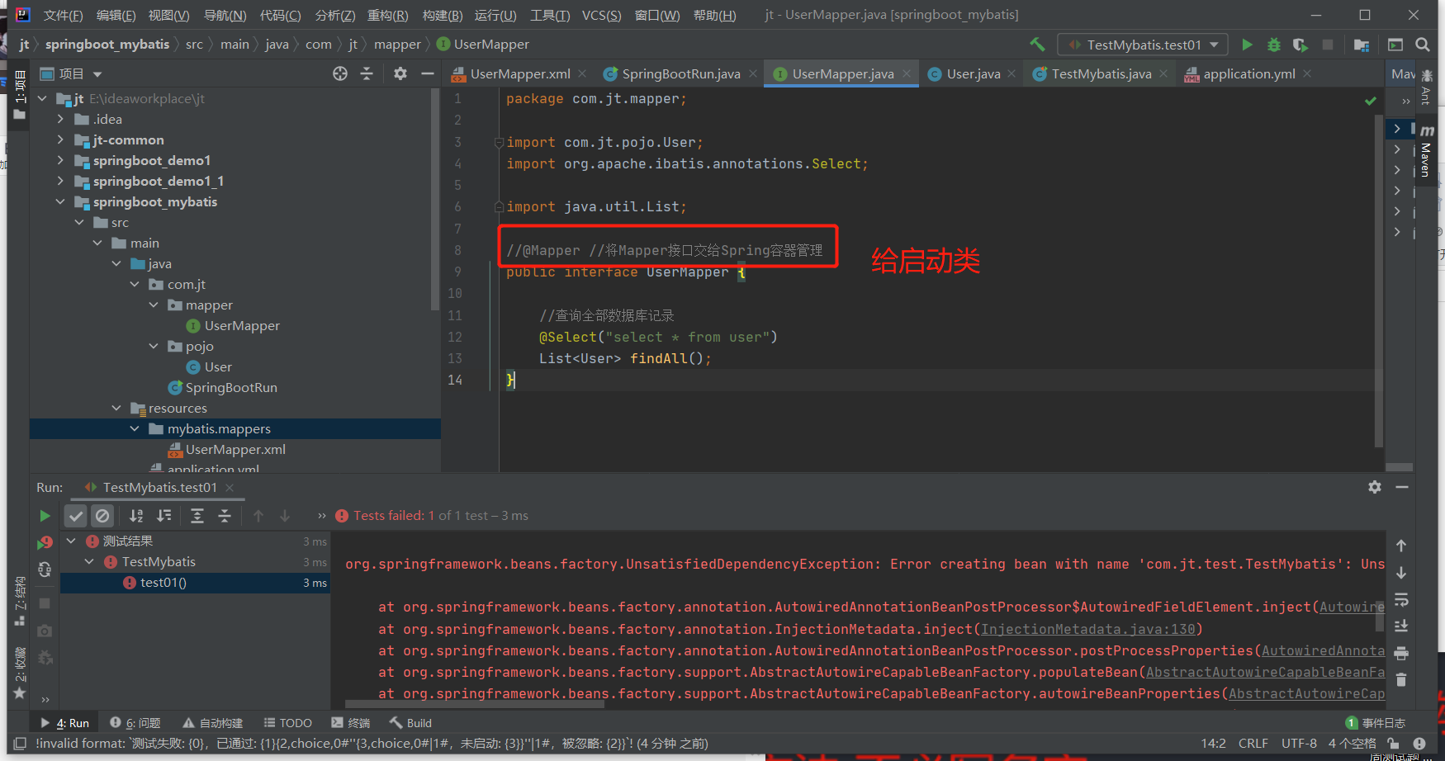Close the UserMapper.java editor tab
The width and height of the screenshot is (1445, 761).
pos(907,73)
